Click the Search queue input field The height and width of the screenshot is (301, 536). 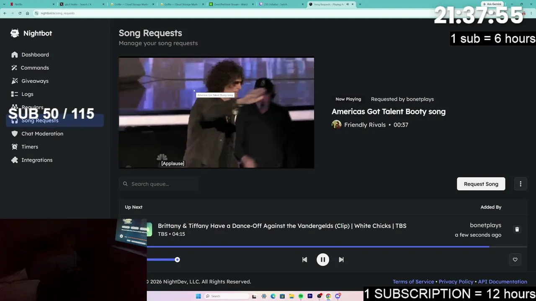tap(159, 184)
